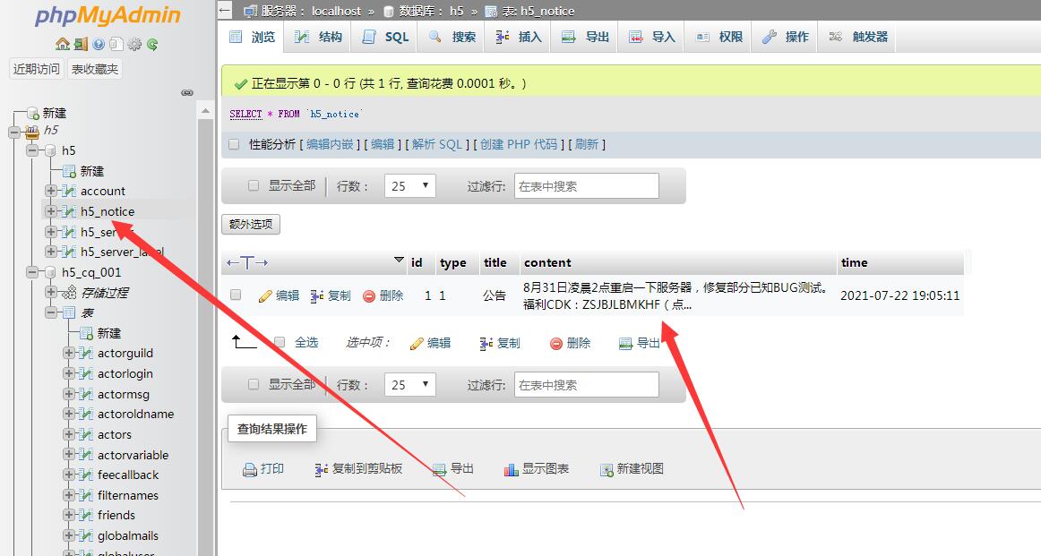Click the logout door icon in sidebar

(x=80, y=44)
